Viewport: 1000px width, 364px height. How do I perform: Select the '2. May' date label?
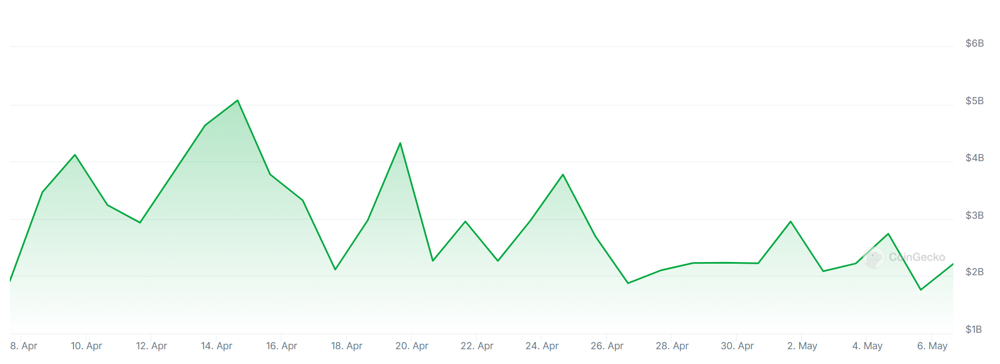802,346
